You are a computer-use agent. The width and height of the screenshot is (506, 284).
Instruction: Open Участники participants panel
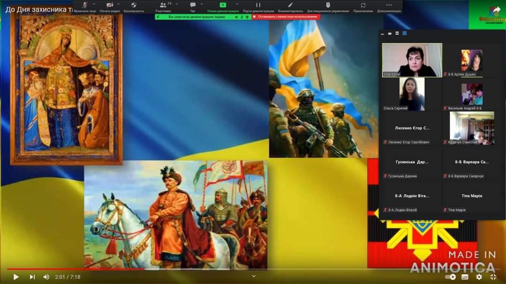coord(164,7)
